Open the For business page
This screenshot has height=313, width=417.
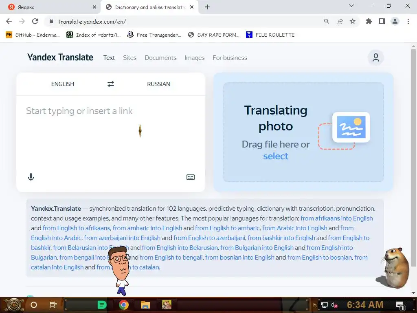point(230,58)
